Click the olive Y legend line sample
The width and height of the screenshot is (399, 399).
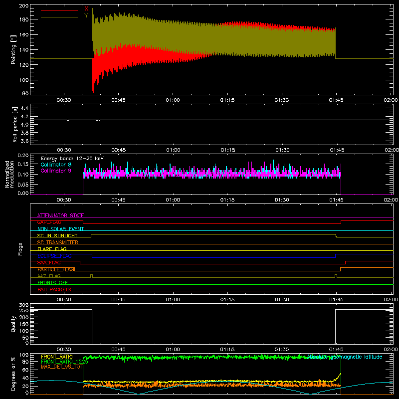(x=59, y=17)
